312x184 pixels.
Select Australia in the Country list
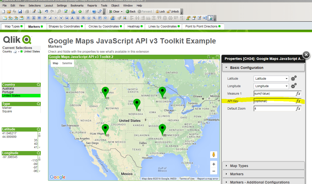21,89
